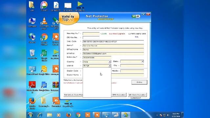Click the NP AV logo badge in title bar
Viewport: 210px width, 118px height.
tap(136, 16)
